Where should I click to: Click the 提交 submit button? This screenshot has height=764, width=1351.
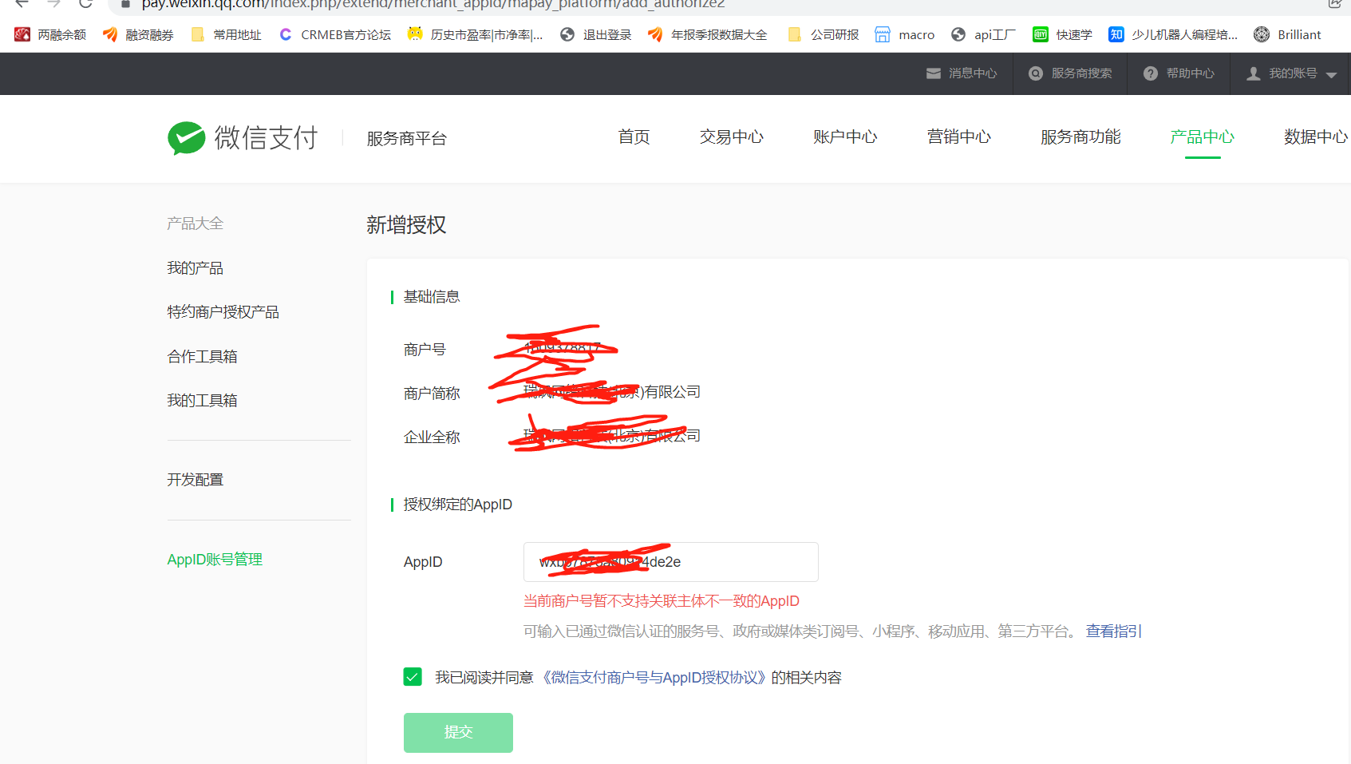458,732
